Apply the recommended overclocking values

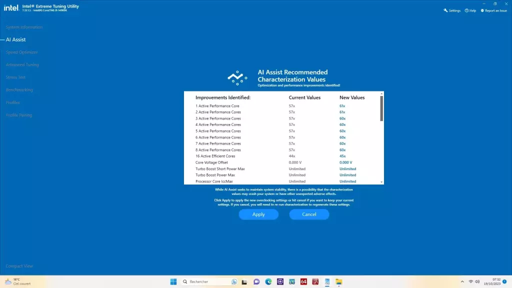[258, 214]
